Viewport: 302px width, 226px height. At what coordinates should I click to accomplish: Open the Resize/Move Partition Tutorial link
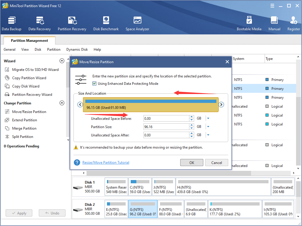tap(106, 163)
